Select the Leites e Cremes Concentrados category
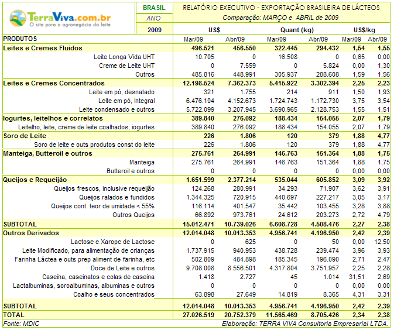 coord(54,83)
